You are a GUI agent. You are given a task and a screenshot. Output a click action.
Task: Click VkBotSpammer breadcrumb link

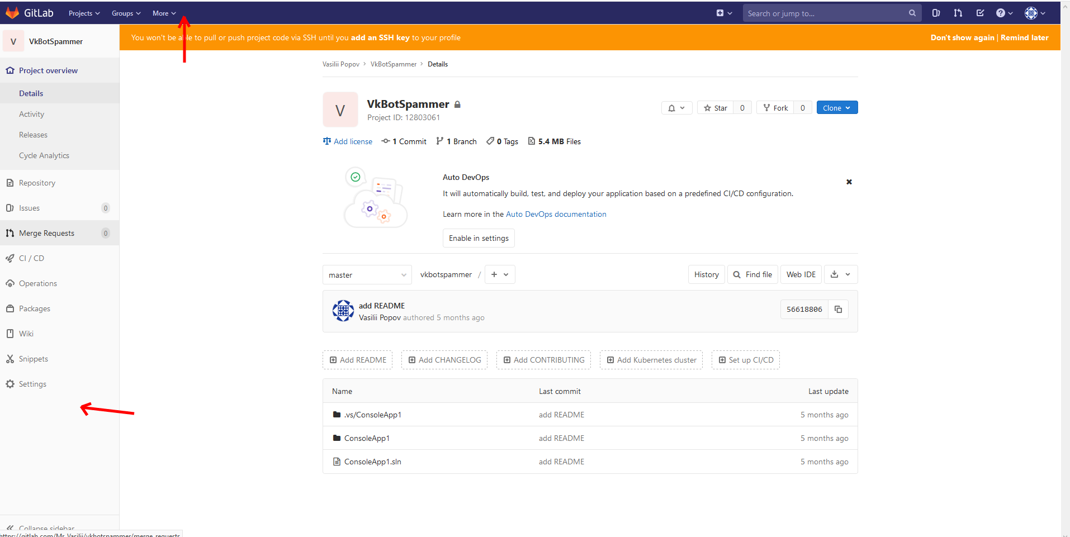(394, 64)
